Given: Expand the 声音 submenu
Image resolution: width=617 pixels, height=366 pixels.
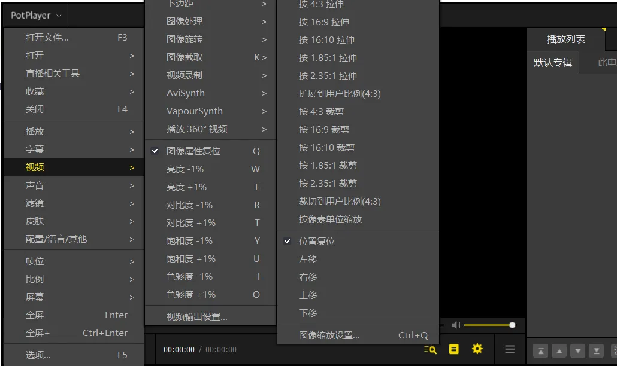Looking at the screenshot, I should (74, 185).
